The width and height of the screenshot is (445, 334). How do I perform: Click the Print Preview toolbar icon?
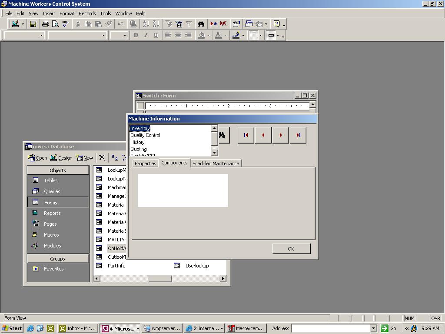pos(55,24)
